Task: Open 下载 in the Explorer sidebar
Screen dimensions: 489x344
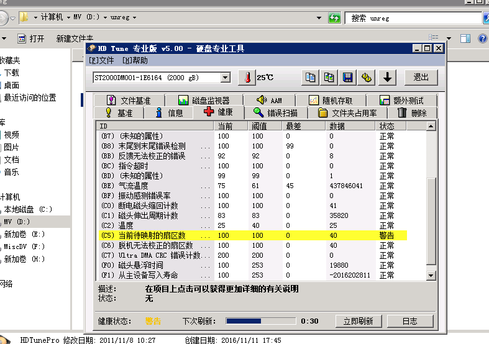Action: pos(12,73)
